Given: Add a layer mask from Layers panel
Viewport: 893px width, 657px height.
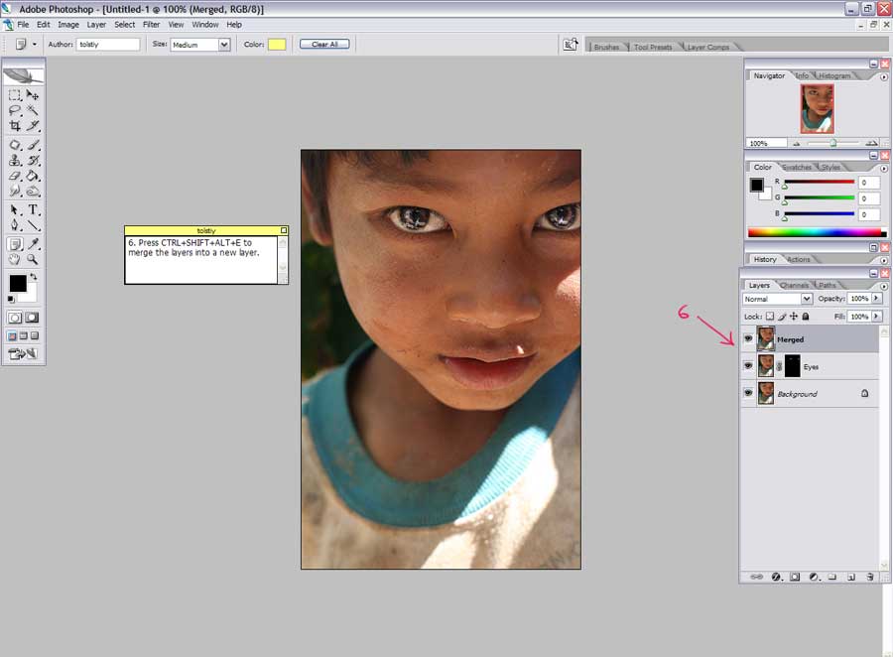Looking at the screenshot, I should point(795,577).
